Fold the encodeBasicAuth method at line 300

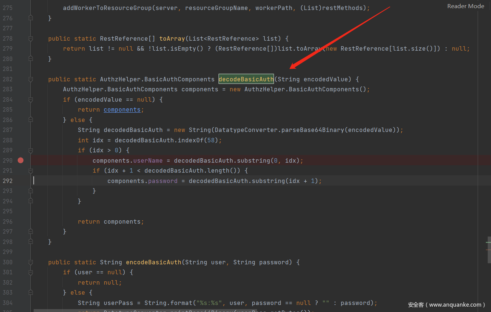pos(31,262)
